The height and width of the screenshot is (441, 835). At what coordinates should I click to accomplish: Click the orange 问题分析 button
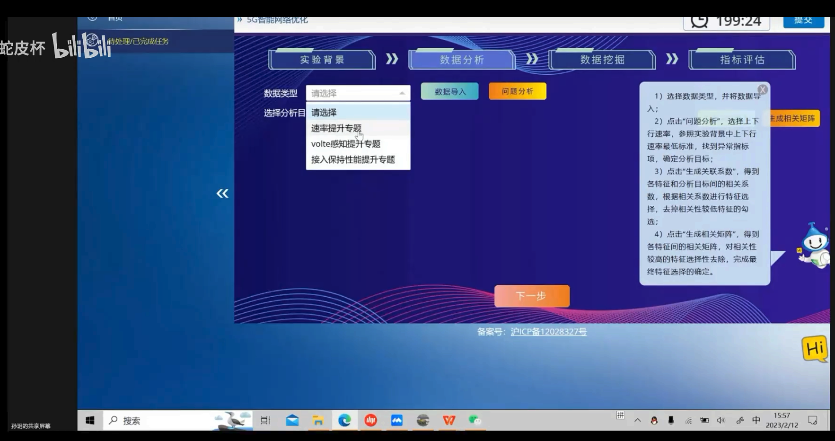(x=518, y=91)
